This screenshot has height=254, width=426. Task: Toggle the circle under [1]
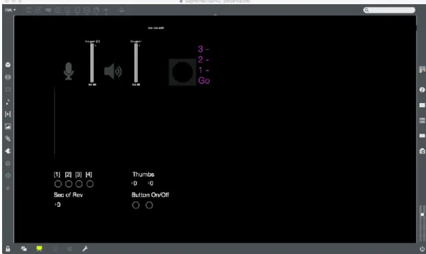58,184
